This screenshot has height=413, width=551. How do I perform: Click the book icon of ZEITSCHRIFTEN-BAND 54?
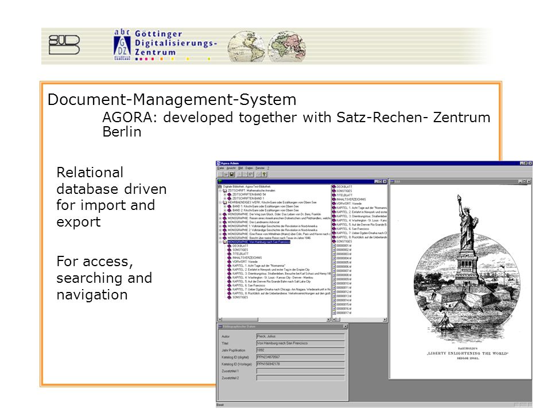click(229, 194)
